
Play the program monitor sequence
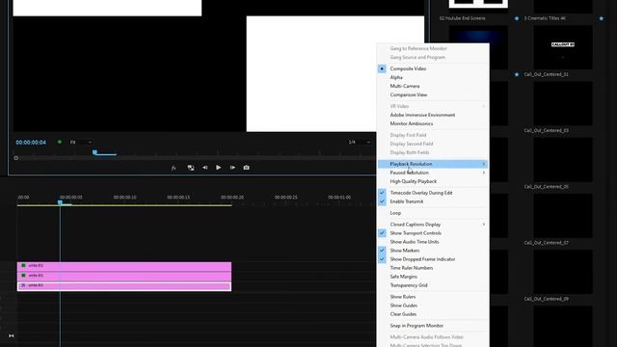(x=219, y=168)
